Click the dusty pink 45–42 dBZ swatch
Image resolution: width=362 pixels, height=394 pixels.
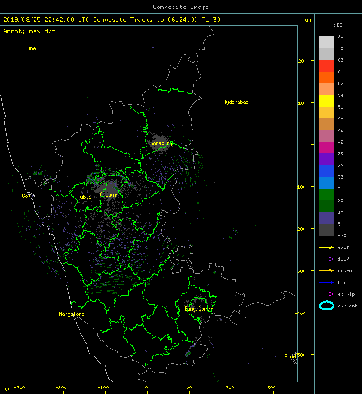pos(326,136)
